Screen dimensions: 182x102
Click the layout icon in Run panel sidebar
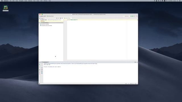40,70
